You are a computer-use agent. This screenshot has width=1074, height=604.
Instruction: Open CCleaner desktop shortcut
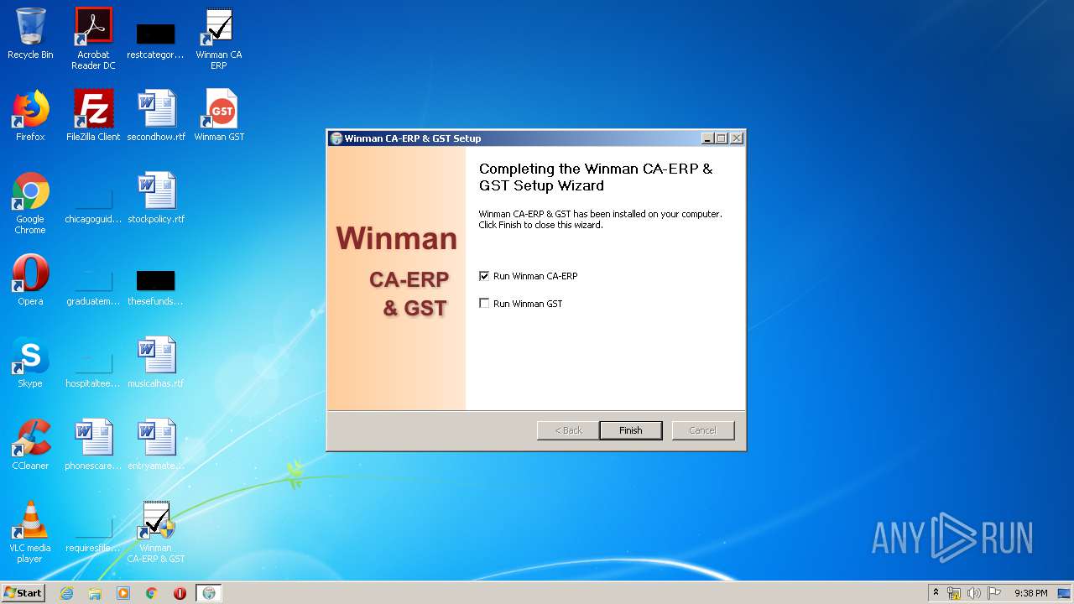click(30, 445)
